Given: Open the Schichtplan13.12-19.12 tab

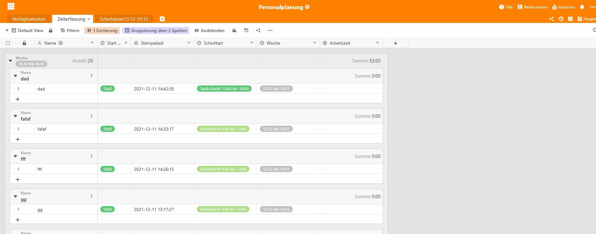Looking at the screenshot, I should (124, 19).
